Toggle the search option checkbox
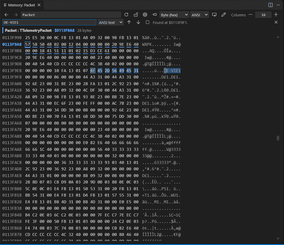This screenshot has width=284, height=245. [x=148, y=22]
